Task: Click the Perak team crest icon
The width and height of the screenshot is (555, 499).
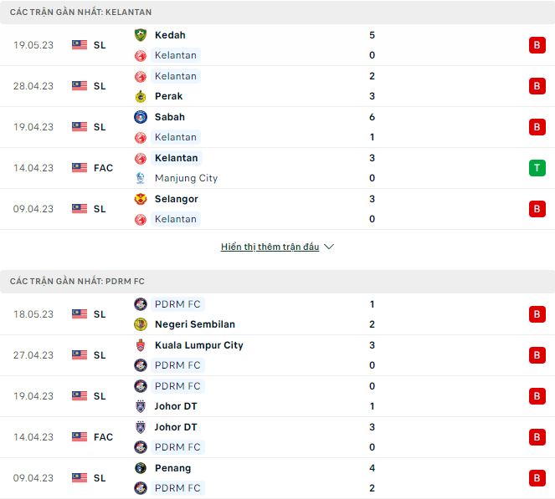Action: [x=140, y=96]
